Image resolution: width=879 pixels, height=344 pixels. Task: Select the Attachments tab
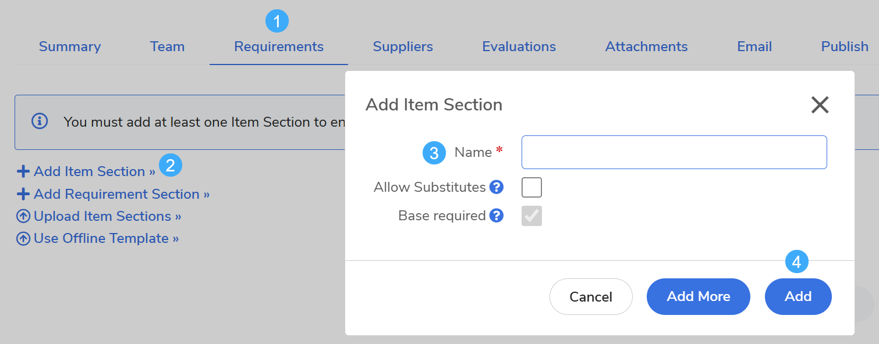[646, 46]
